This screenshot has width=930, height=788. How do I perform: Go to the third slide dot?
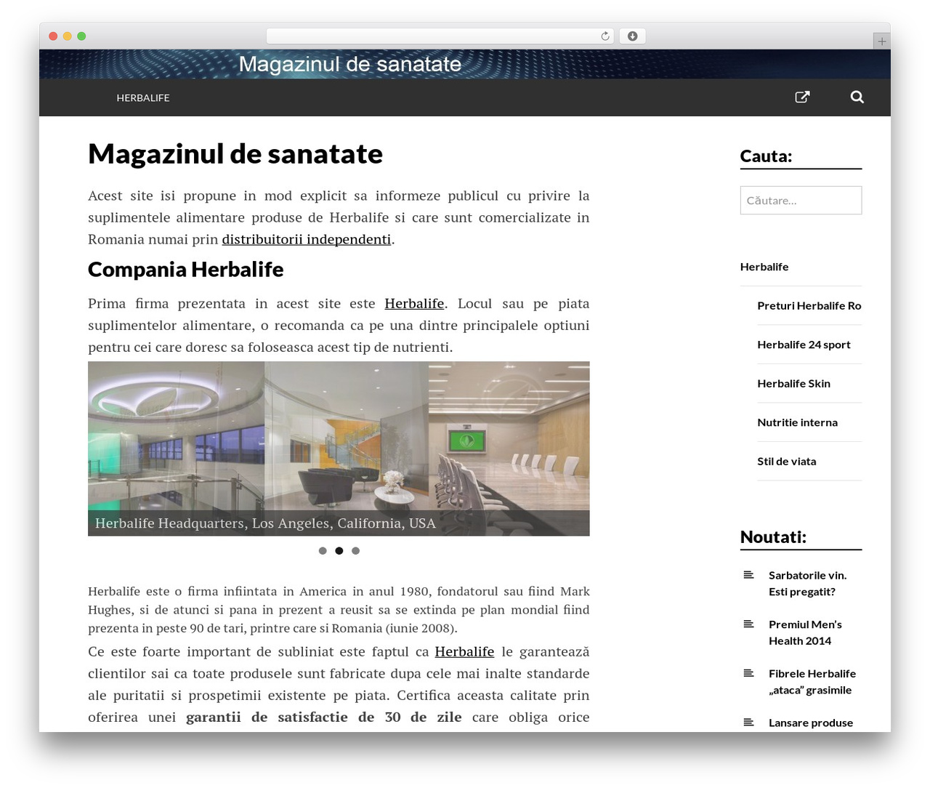coord(355,551)
